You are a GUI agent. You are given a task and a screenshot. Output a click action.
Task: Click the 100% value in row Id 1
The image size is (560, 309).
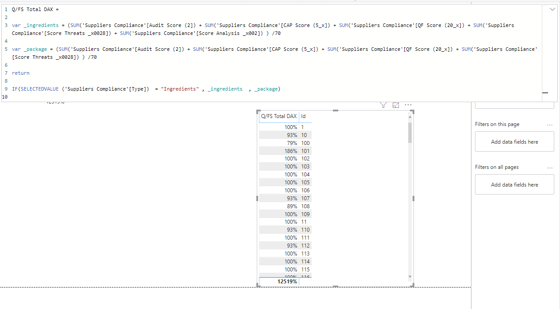pyautogui.click(x=291, y=127)
